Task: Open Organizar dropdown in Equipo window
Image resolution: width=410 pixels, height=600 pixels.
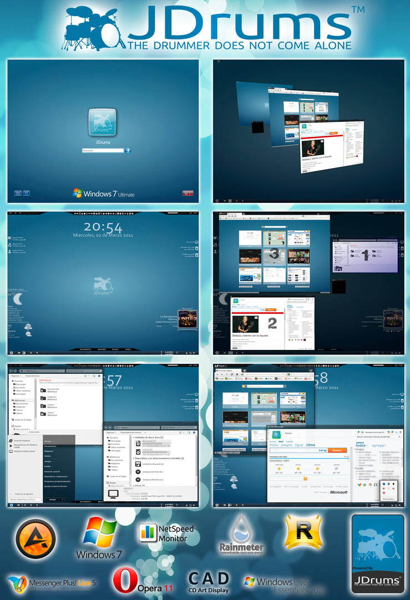Action: pos(111,433)
